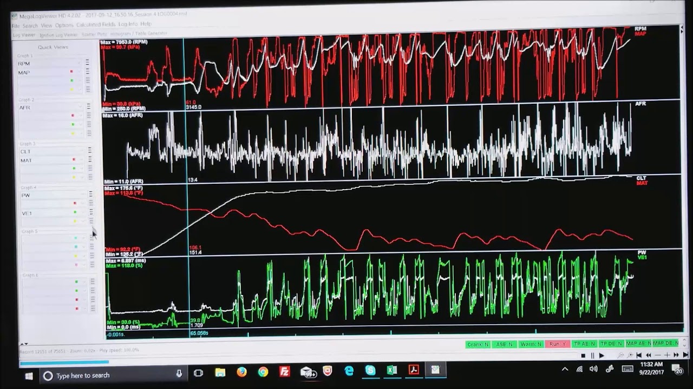
Task: Start log playback with the play button
Action: (602, 356)
